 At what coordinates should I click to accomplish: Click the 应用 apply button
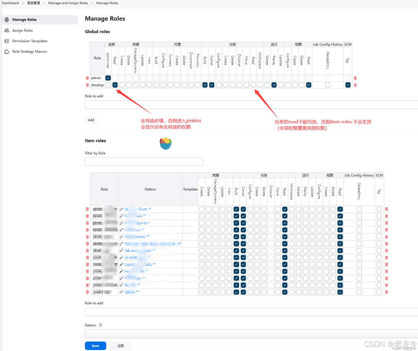121,346
